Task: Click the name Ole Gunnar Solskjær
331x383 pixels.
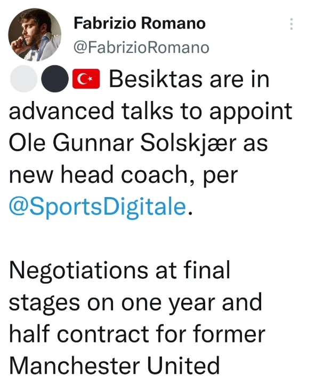Action: pos(123,143)
